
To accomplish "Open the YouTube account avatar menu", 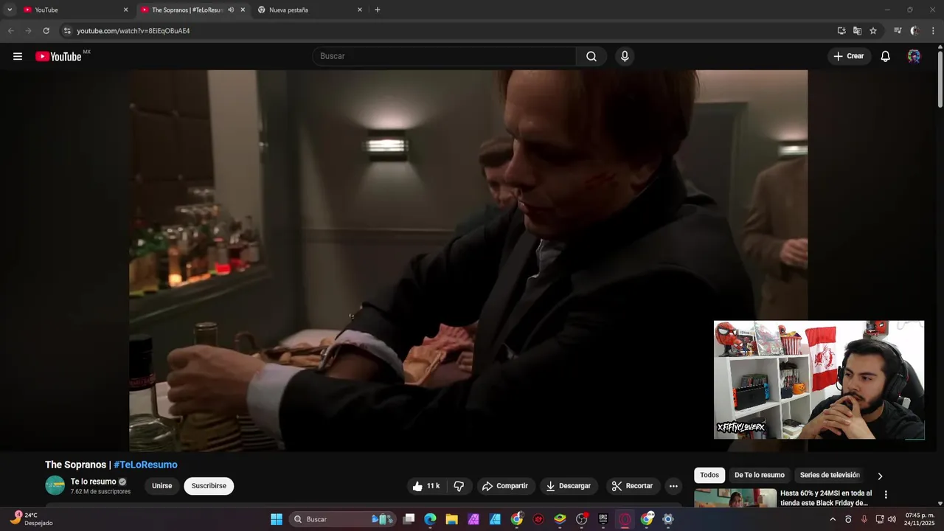I will 914,56.
